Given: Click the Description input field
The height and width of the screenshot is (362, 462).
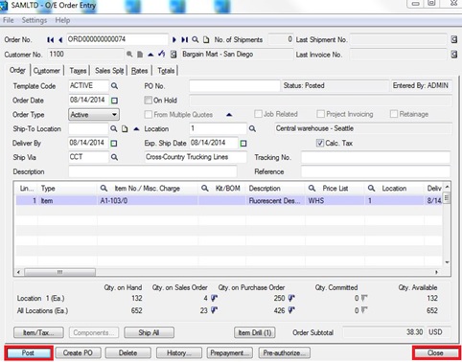Looking at the screenshot, I should 152,171.
